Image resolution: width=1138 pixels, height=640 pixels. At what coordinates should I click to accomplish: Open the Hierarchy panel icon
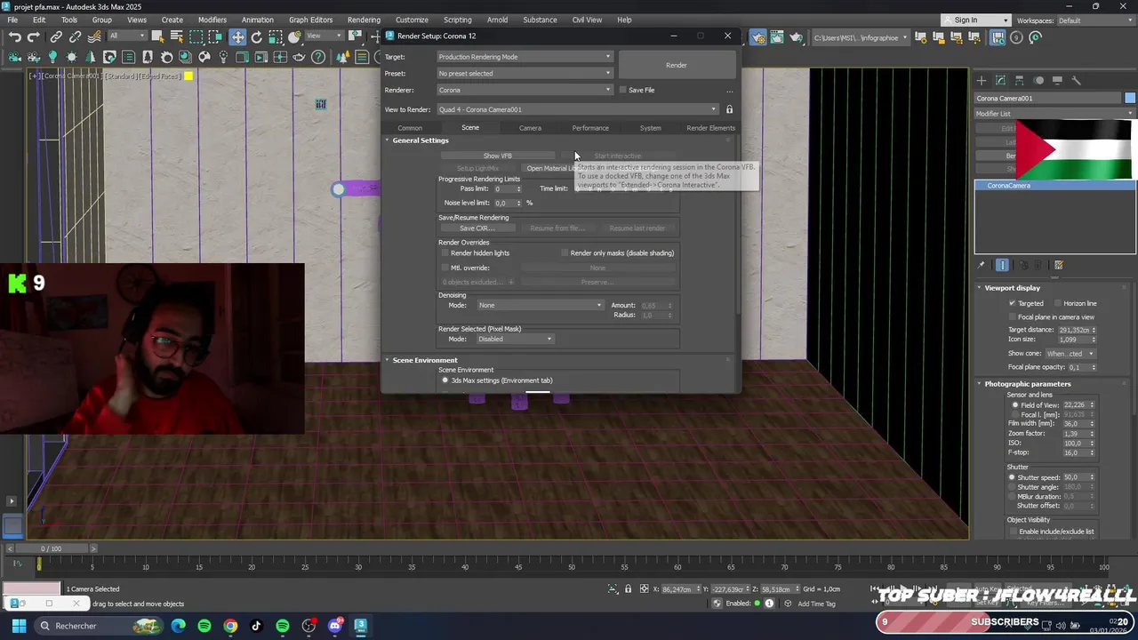pyautogui.click(x=1019, y=81)
